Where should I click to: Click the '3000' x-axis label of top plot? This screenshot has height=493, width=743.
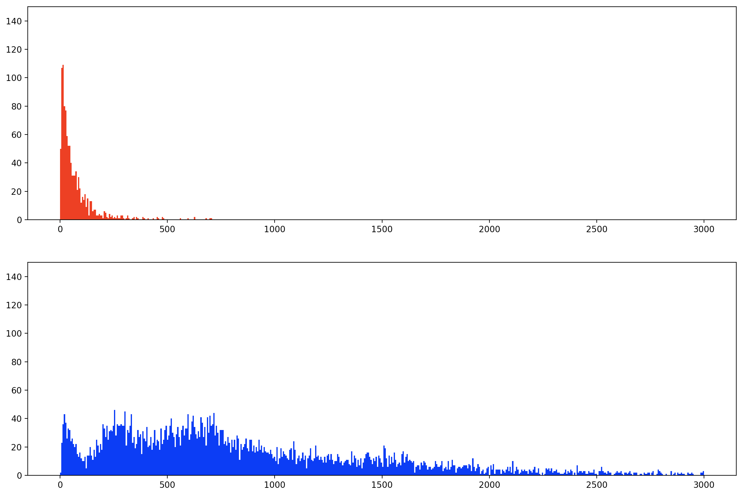tap(704, 229)
